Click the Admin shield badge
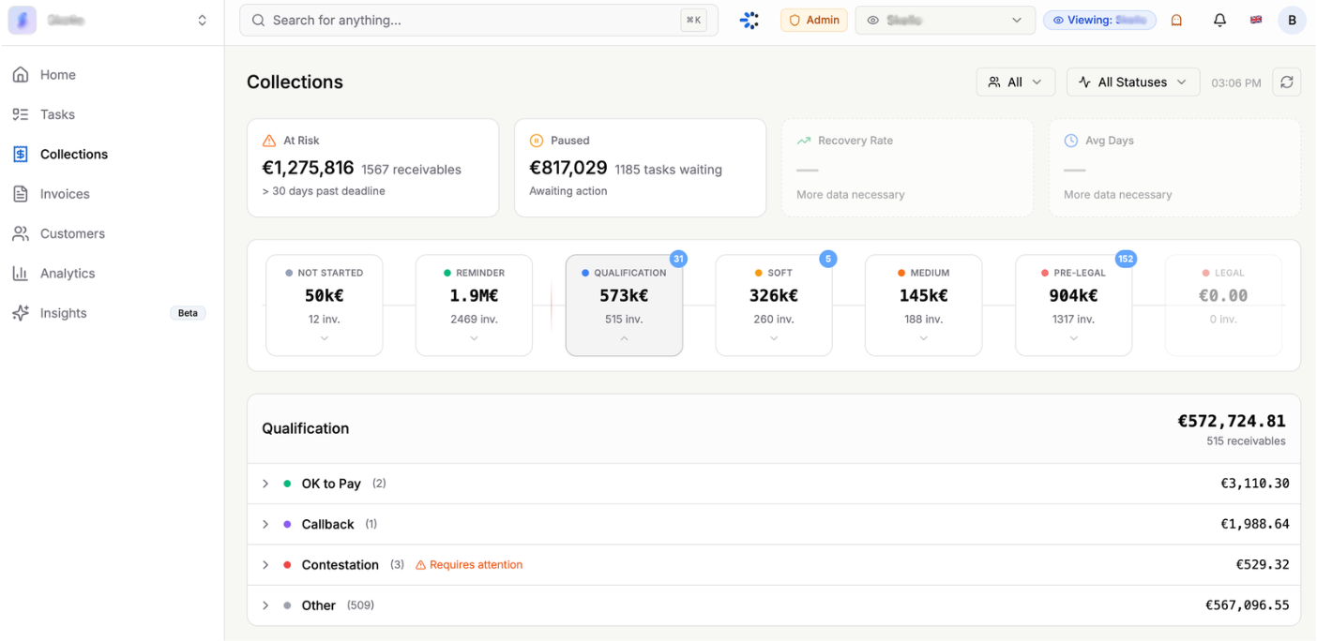Screen dimensions: 1317x641 coord(813,20)
